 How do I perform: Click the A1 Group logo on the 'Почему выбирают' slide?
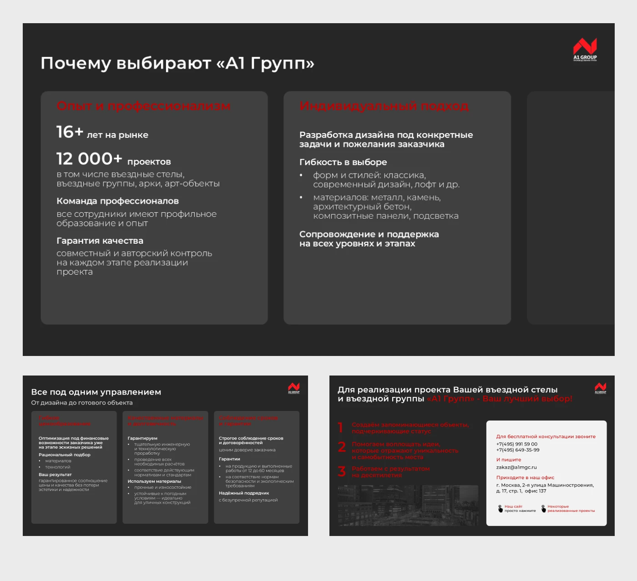(x=585, y=49)
